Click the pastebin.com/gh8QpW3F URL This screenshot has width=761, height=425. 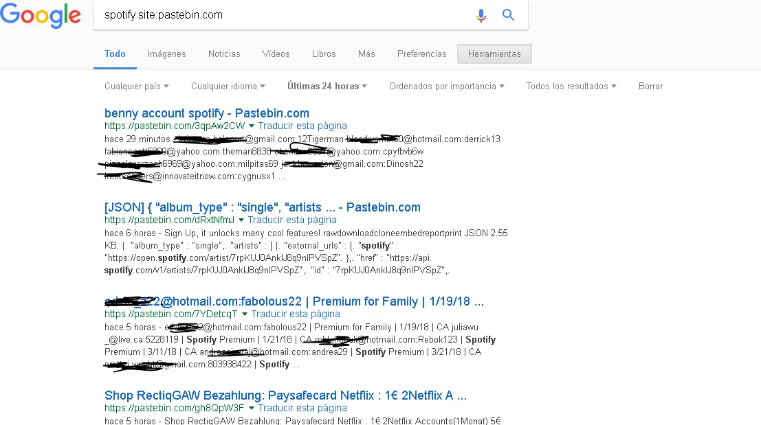[174, 408]
